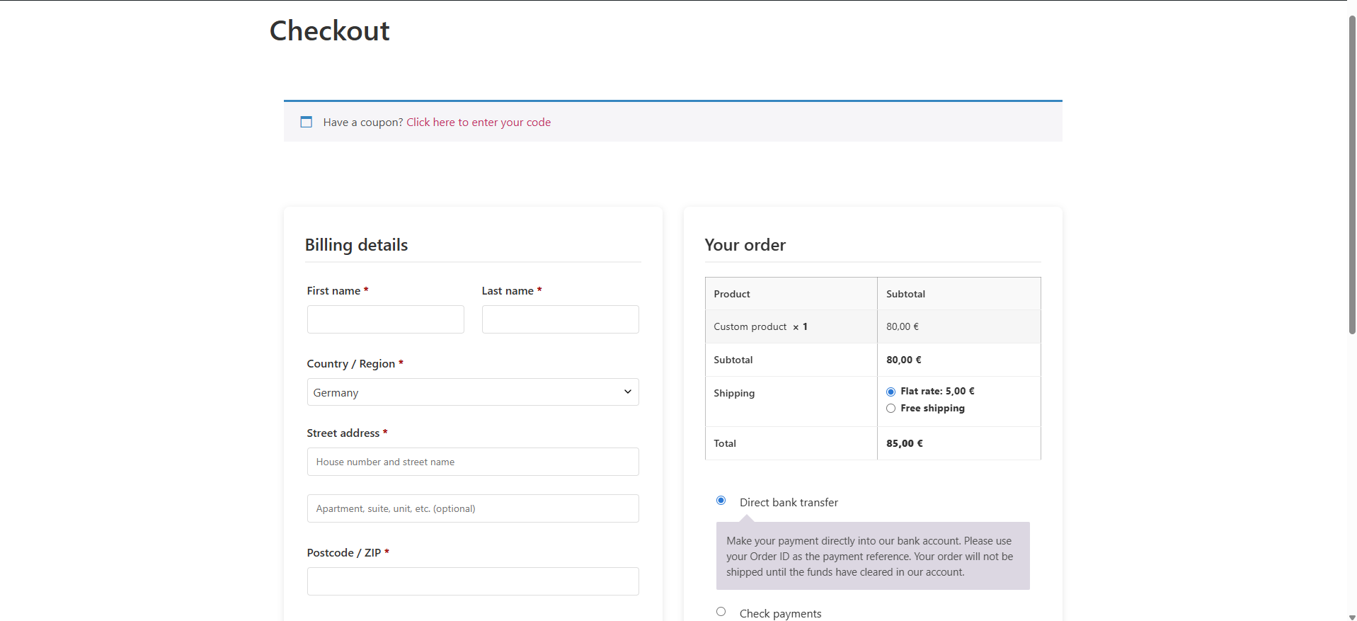1357x621 pixels.
Task: Click the scrollbar down arrow
Action: 1351,617
